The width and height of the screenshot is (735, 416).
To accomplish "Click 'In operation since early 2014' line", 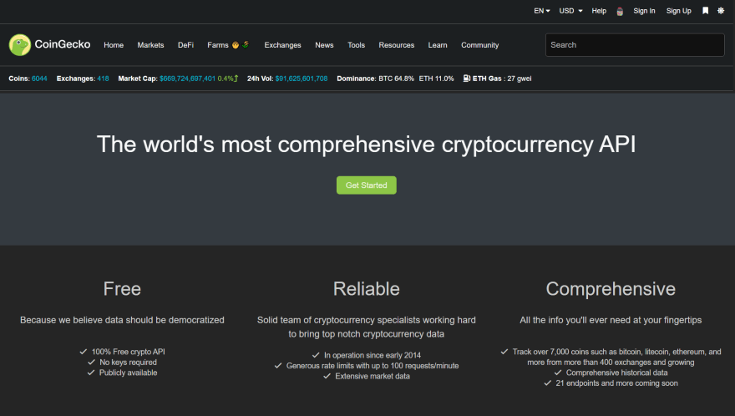I will coord(366,355).
